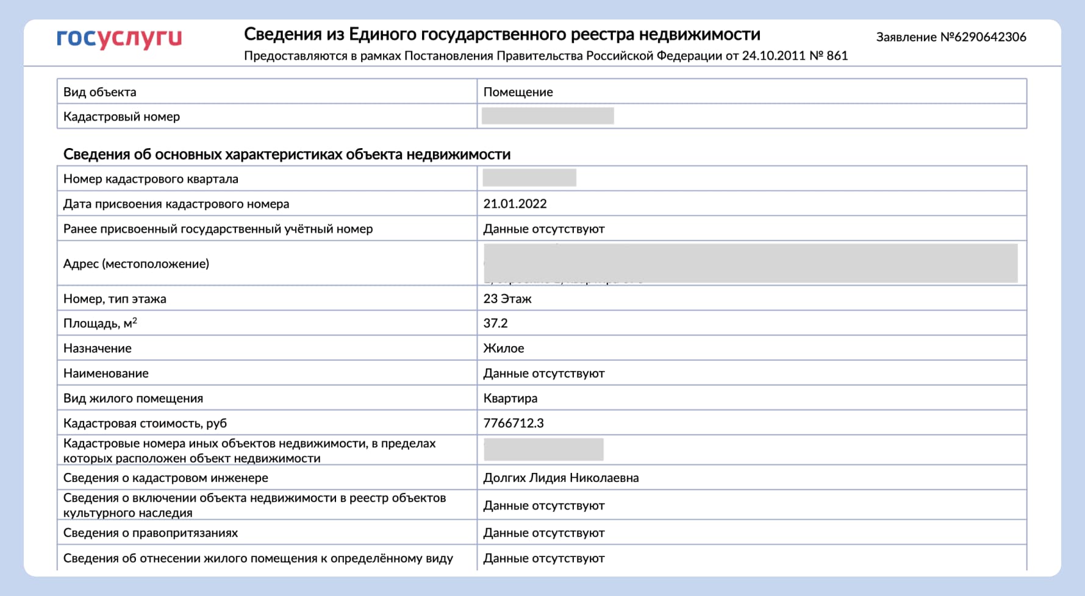
Task: Click the redacted Кадастровый номер field
Action: click(x=548, y=115)
